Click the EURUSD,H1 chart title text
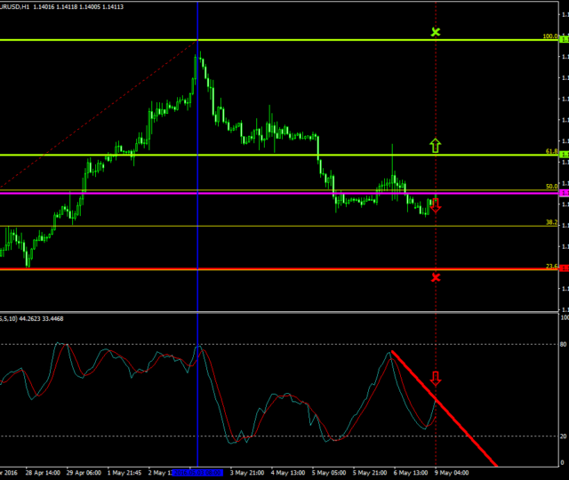 [16, 5]
